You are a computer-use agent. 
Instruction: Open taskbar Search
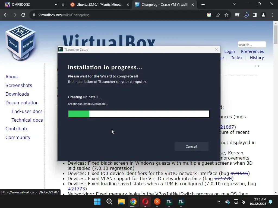(109, 201)
